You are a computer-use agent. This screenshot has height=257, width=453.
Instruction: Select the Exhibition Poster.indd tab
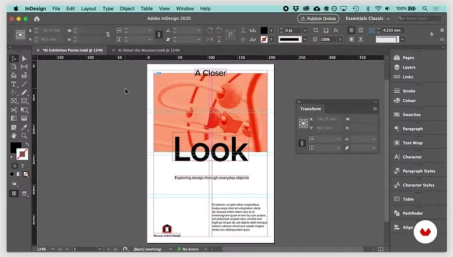pos(72,50)
